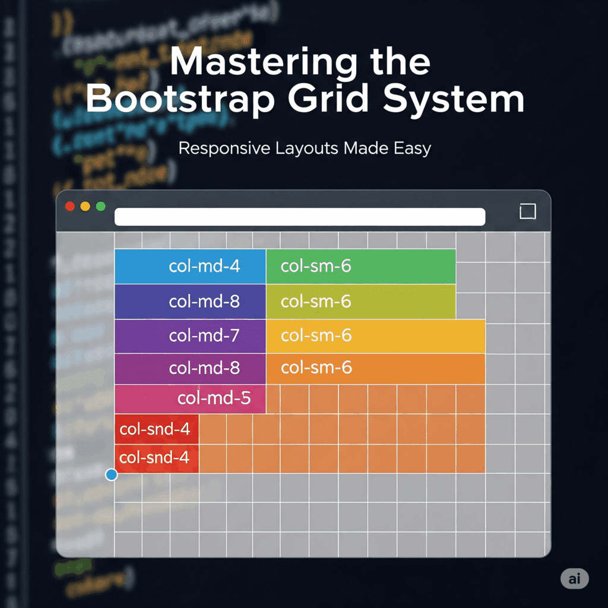Click the green window dot
The width and height of the screenshot is (608, 608).
click(100, 207)
